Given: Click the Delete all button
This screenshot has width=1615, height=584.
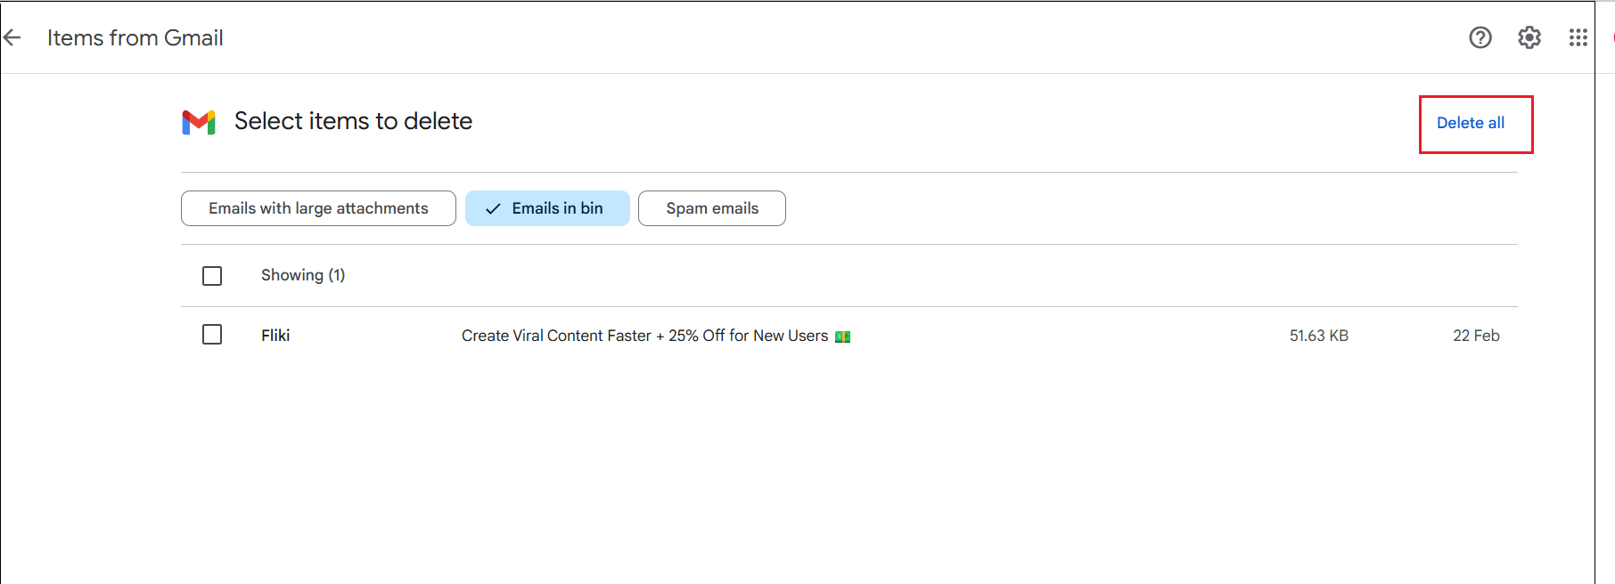Looking at the screenshot, I should [1471, 123].
